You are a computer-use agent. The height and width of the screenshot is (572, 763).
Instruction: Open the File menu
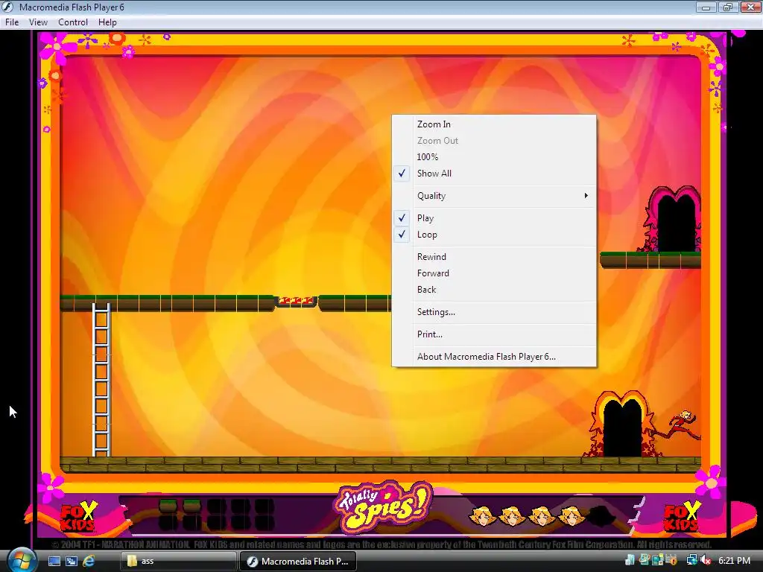point(12,22)
